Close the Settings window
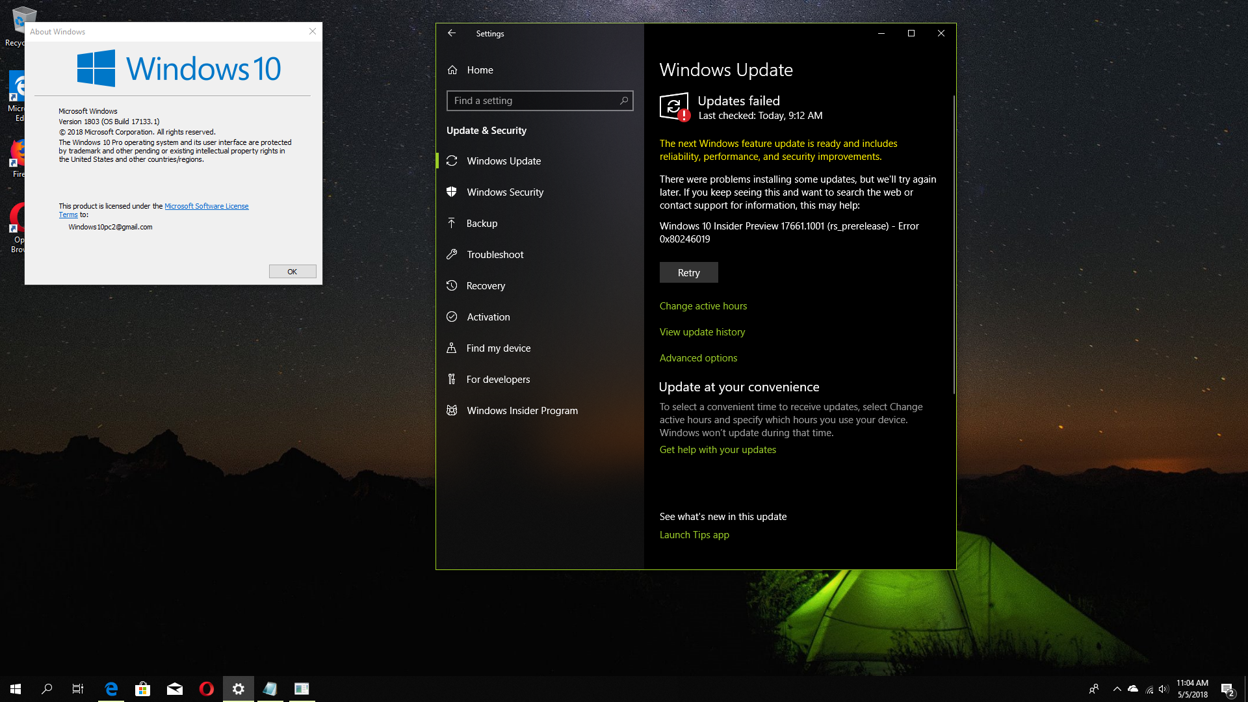The height and width of the screenshot is (702, 1248). tap(941, 33)
